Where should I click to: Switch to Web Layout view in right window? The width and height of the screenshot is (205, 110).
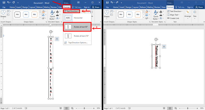click(x=176, y=108)
